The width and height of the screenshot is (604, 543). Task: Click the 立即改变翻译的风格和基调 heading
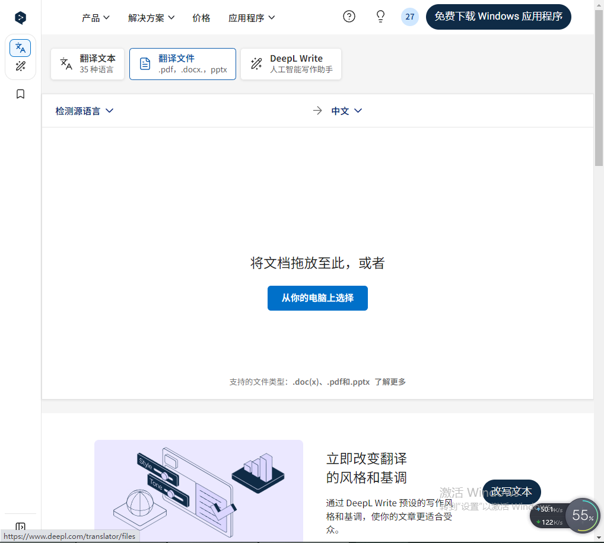(366, 468)
